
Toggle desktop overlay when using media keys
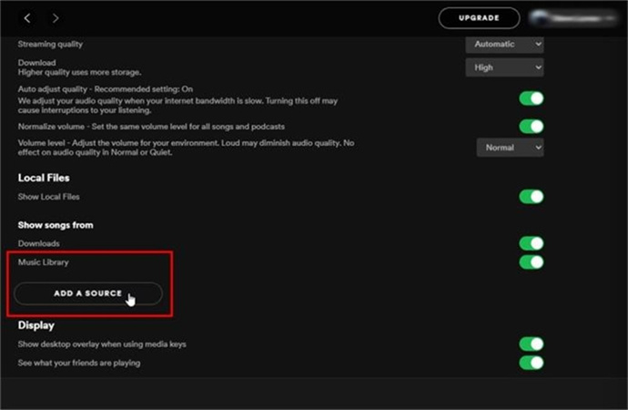coord(532,343)
